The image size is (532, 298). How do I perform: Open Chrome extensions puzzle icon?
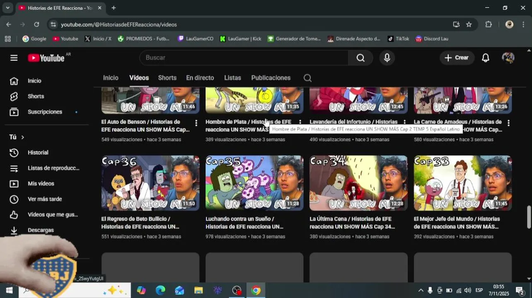point(488,24)
